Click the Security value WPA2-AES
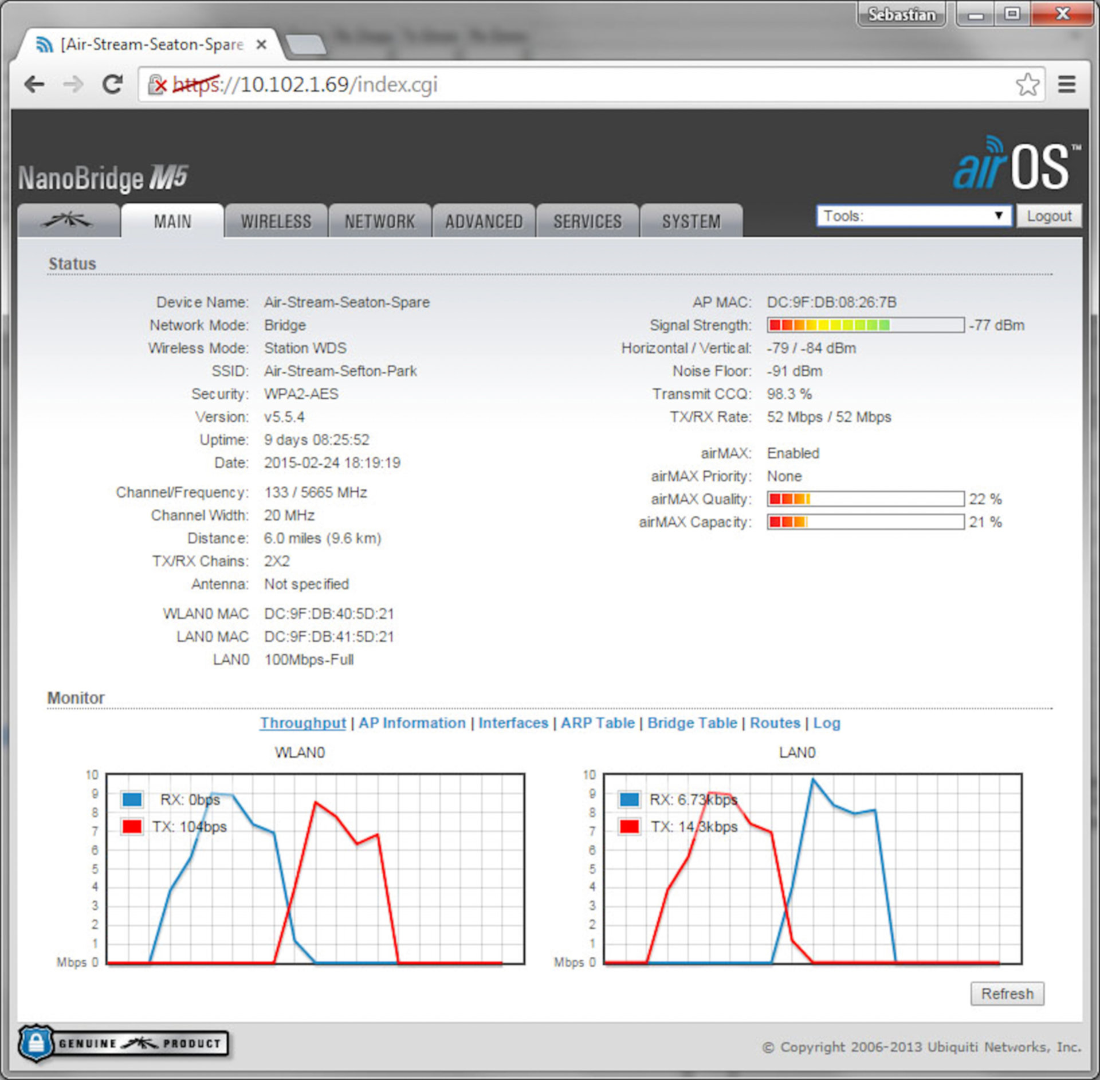 point(301,394)
